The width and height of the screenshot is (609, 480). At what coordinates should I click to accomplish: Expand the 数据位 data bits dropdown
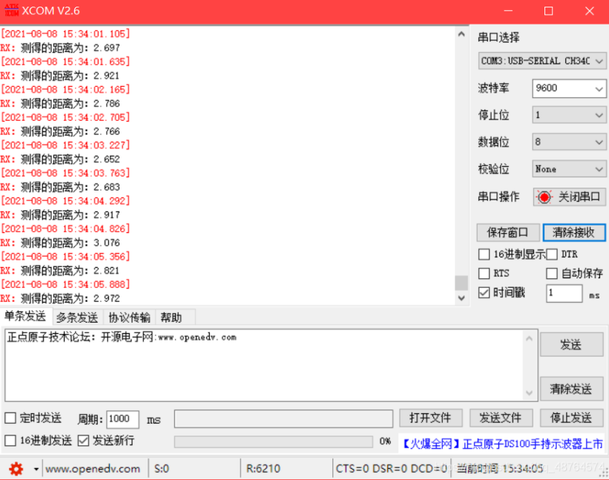point(569,142)
